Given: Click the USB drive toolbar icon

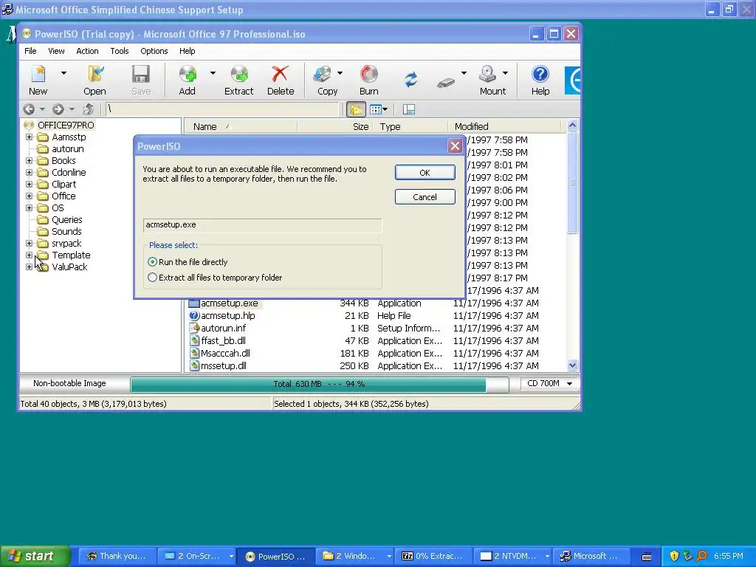Looking at the screenshot, I should (446, 83).
